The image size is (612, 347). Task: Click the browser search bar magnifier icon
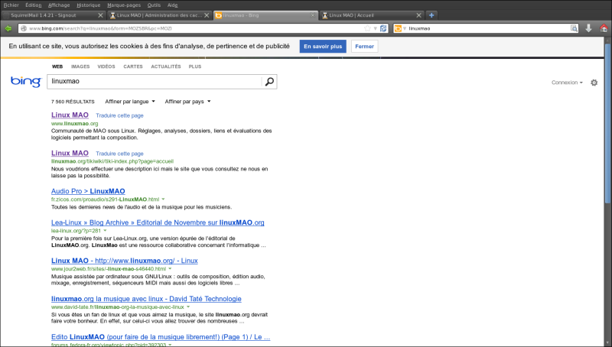[x=574, y=28]
